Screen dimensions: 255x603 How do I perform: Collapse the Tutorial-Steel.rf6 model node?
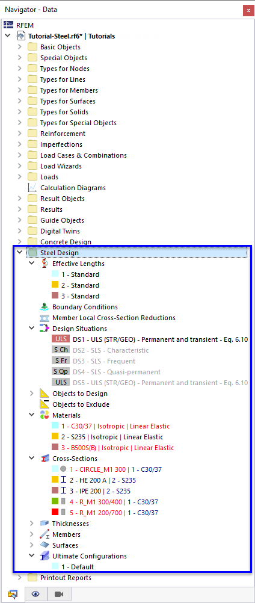[x=7, y=36]
